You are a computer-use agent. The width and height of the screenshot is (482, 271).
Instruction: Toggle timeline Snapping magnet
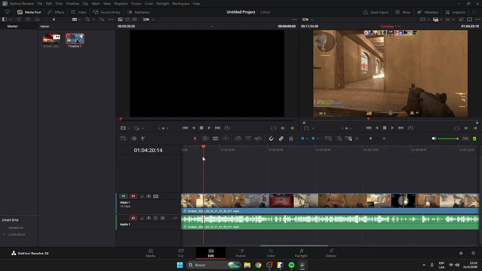[271, 139]
